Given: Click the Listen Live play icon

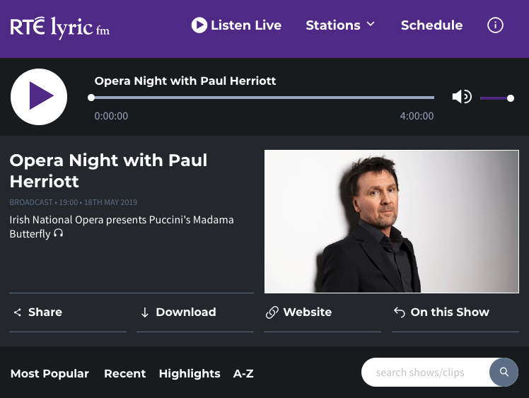Looking at the screenshot, I should [199, 25].
